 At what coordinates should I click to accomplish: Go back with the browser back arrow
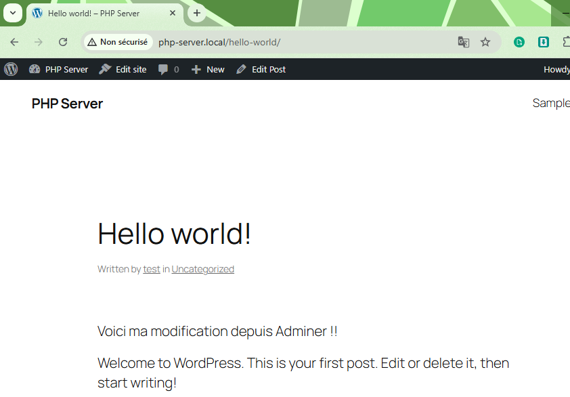click(x=14, y=42)
